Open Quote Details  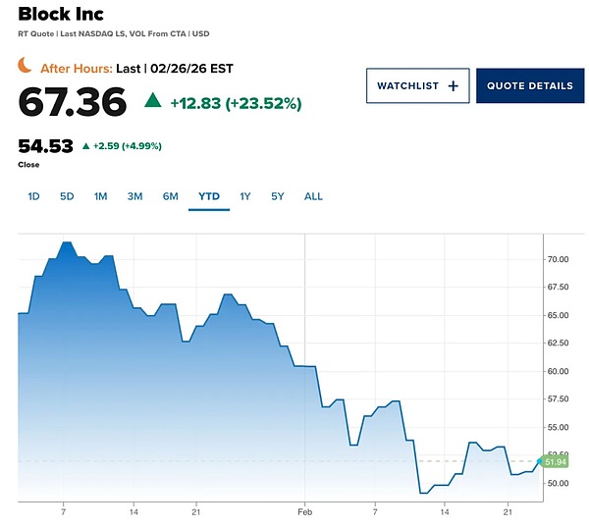click(x=530, y=86)
